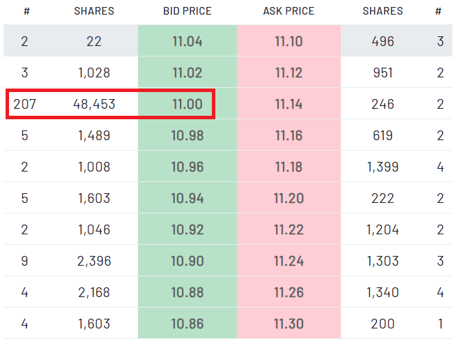The width and height of the screenshot is (462, 348).
Task: Select the 11.00 bid price cell
Action: [187, 104]
